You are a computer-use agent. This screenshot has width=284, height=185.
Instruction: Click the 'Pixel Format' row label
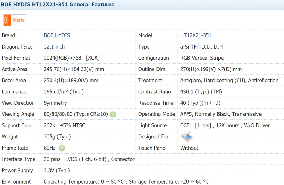click(x=16, y=58)
